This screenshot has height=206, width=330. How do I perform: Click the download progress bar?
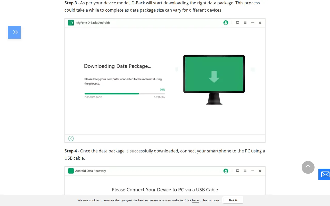tap(125, 94)
